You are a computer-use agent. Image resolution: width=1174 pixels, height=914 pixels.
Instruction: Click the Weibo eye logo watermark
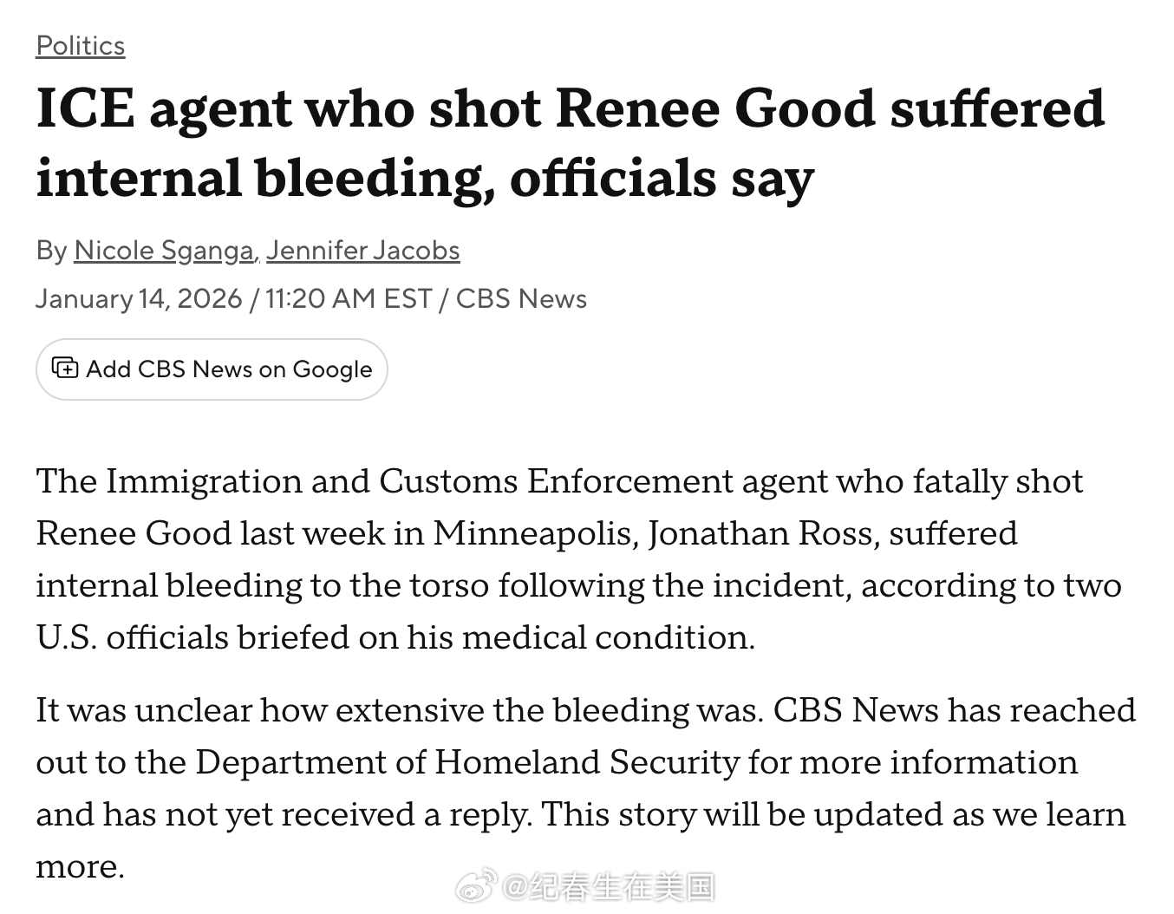click(x=476, y=886)
